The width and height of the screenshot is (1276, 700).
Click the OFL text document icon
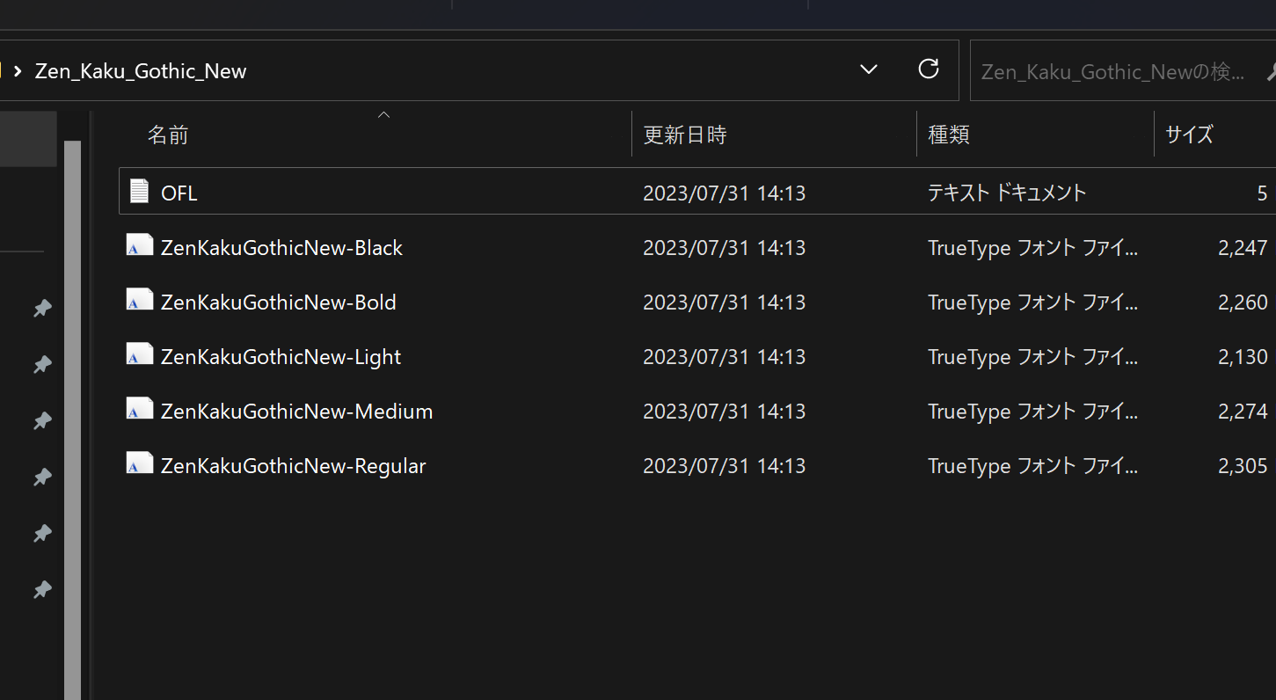[139, 191]
